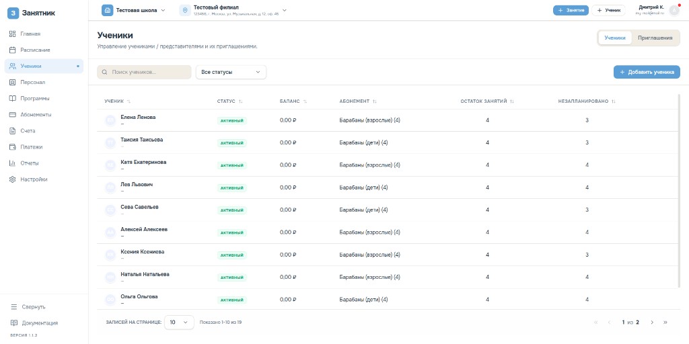This screenshot has height=344, width=689.
Task: Click Ольга Ольгова avatar
Action: (x=110, y=300)
